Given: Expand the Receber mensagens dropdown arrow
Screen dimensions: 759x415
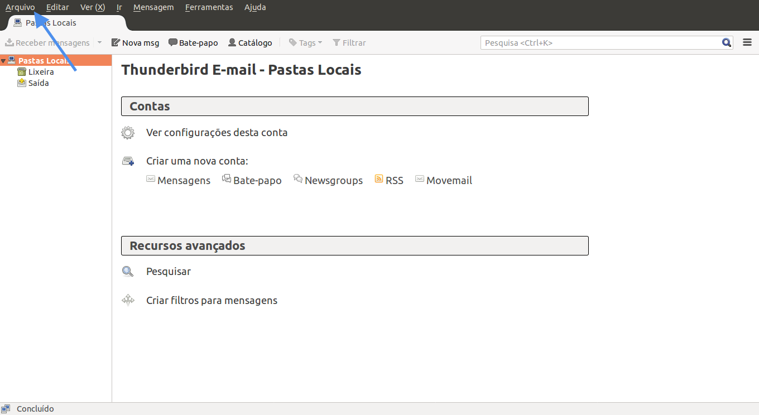Looking at the screenshot, I should (x=99, y=42).
